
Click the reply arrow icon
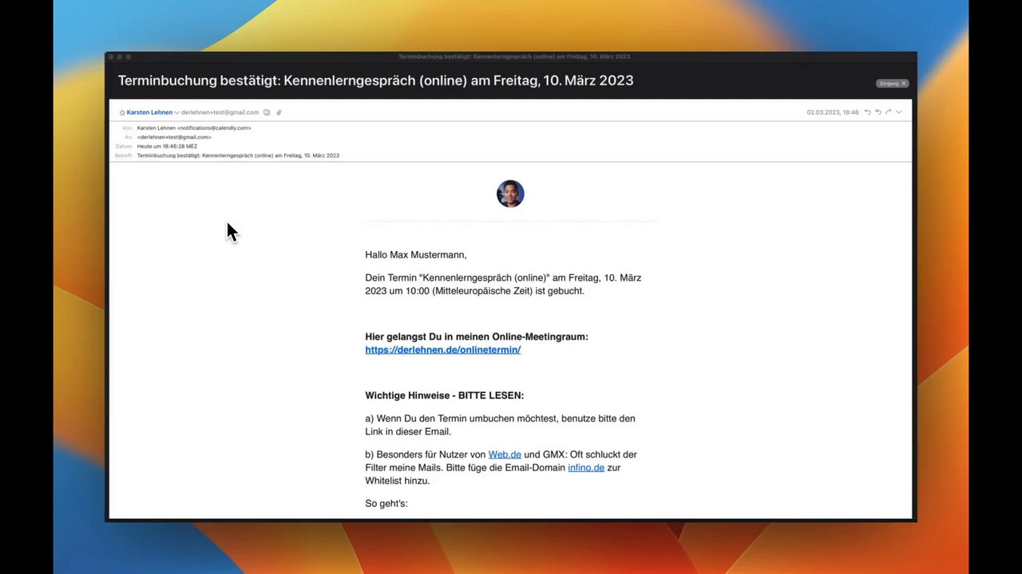(868, 112)
